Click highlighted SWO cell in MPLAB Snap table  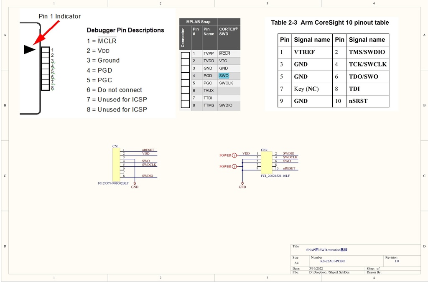click(x=224, y=76)
